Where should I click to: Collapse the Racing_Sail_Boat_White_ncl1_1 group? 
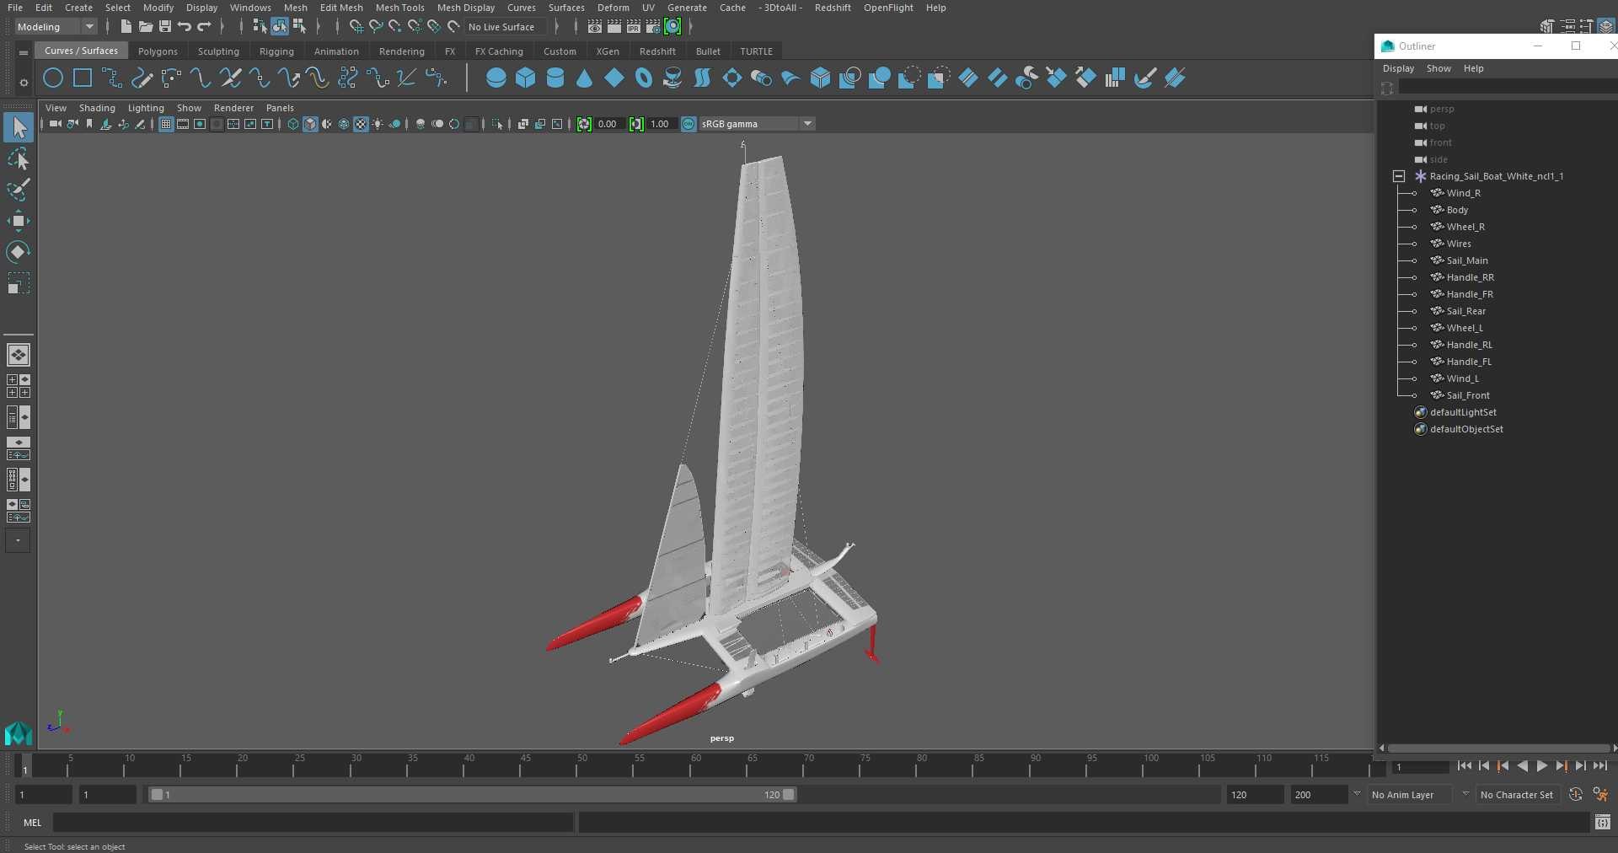click(1399, 176)
